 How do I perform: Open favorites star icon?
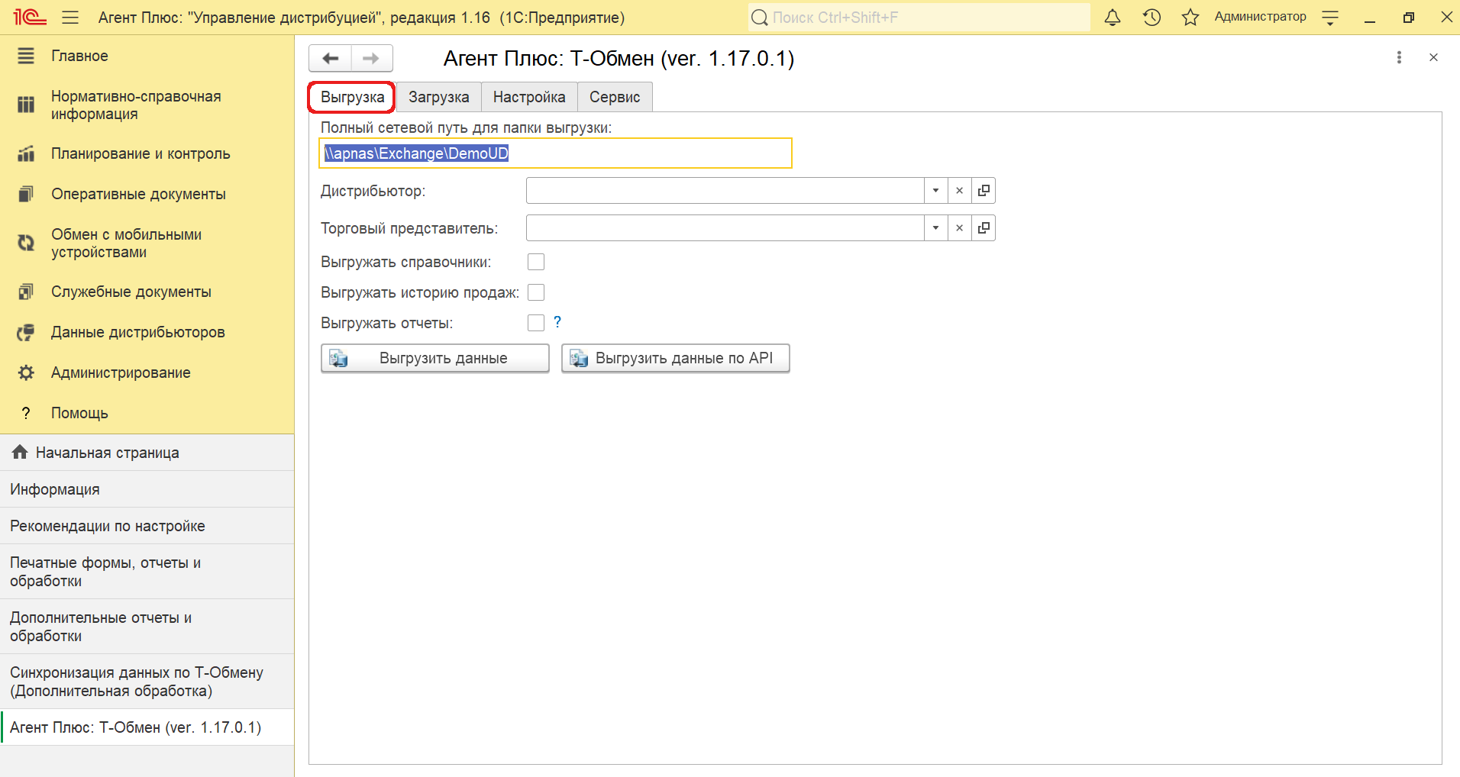1190,17
